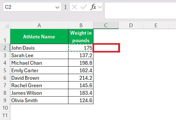Click the cell with value 162.4
The width and height of the screenshot is (176, 120).
81,70
